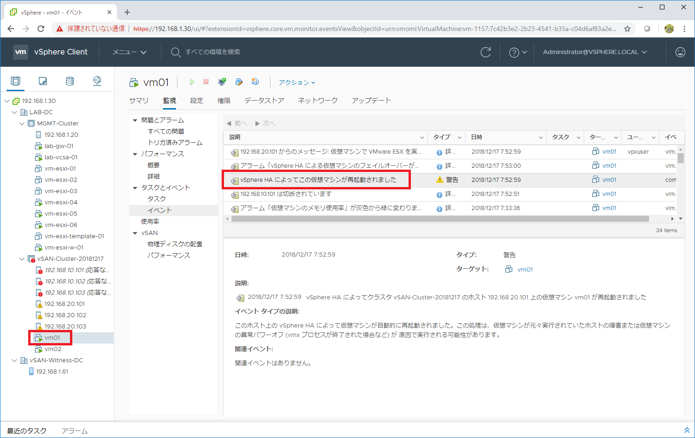Open すべての問題 in the monitor menu
Viewport: 695px width, 438px height.
coord(166,132)
